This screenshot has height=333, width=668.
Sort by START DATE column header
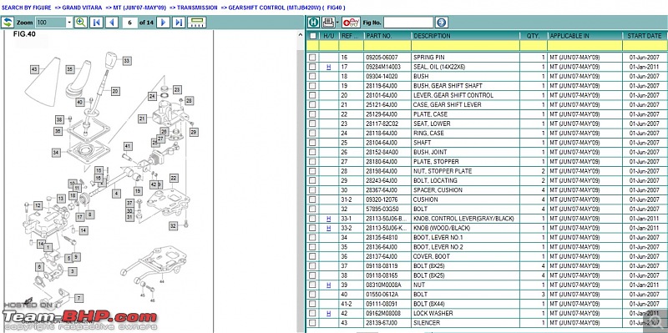click(x=644, y=36)
